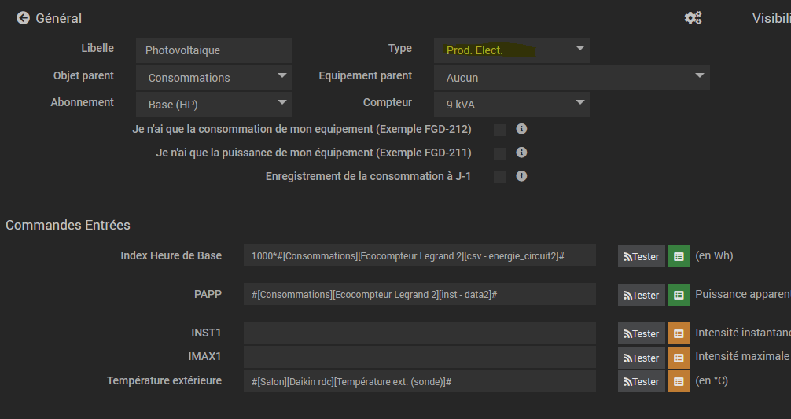Open the Abonnement dropdown Base (HP)
The image size is (791, 419).
[x=214, y=103]
